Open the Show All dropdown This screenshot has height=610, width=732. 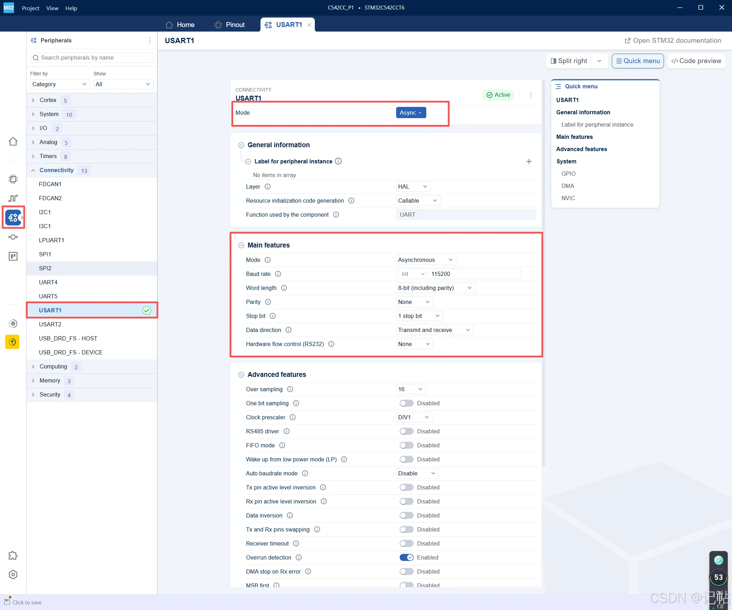(123, 84)
